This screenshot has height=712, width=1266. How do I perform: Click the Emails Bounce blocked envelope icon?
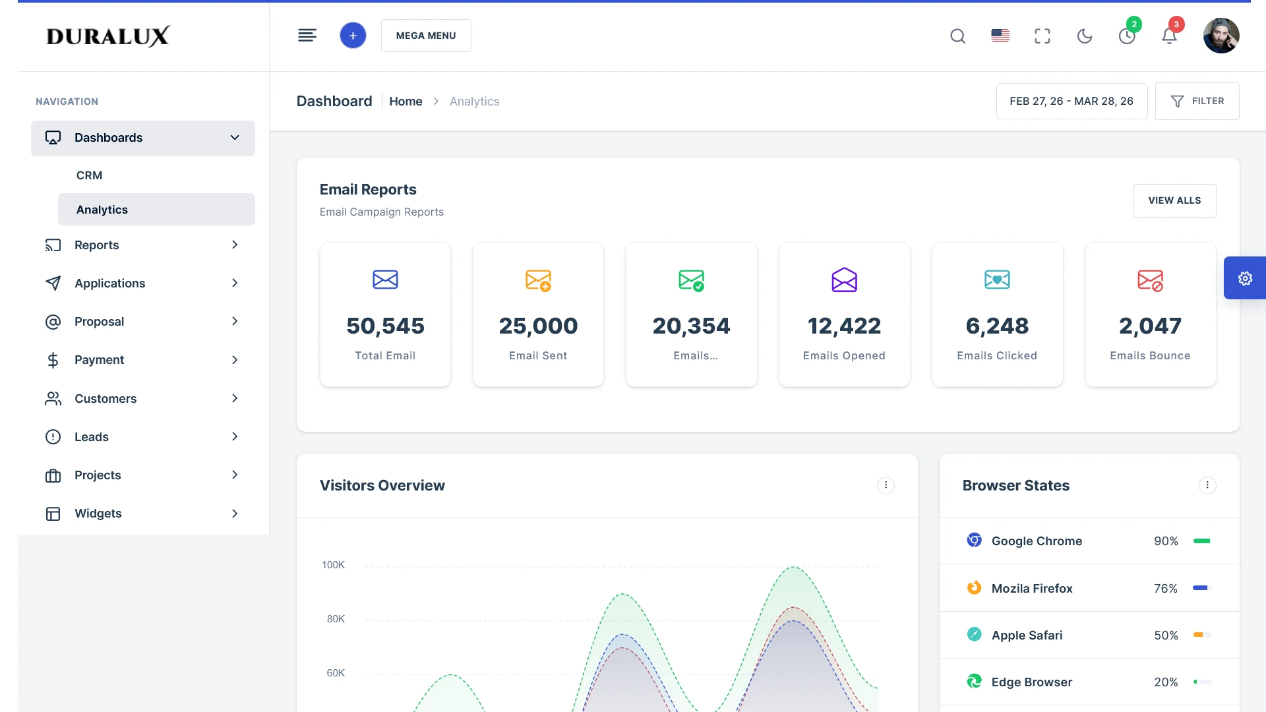(1150, 280)
